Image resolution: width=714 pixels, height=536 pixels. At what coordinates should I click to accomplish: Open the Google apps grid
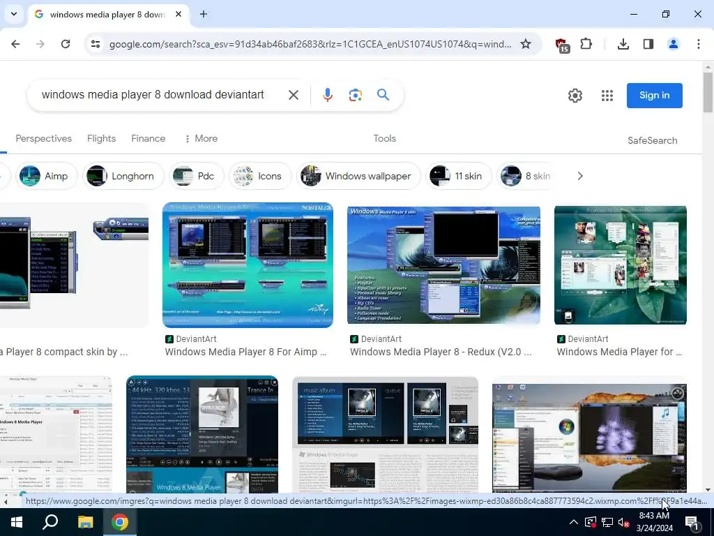click(x=607, y=95)
